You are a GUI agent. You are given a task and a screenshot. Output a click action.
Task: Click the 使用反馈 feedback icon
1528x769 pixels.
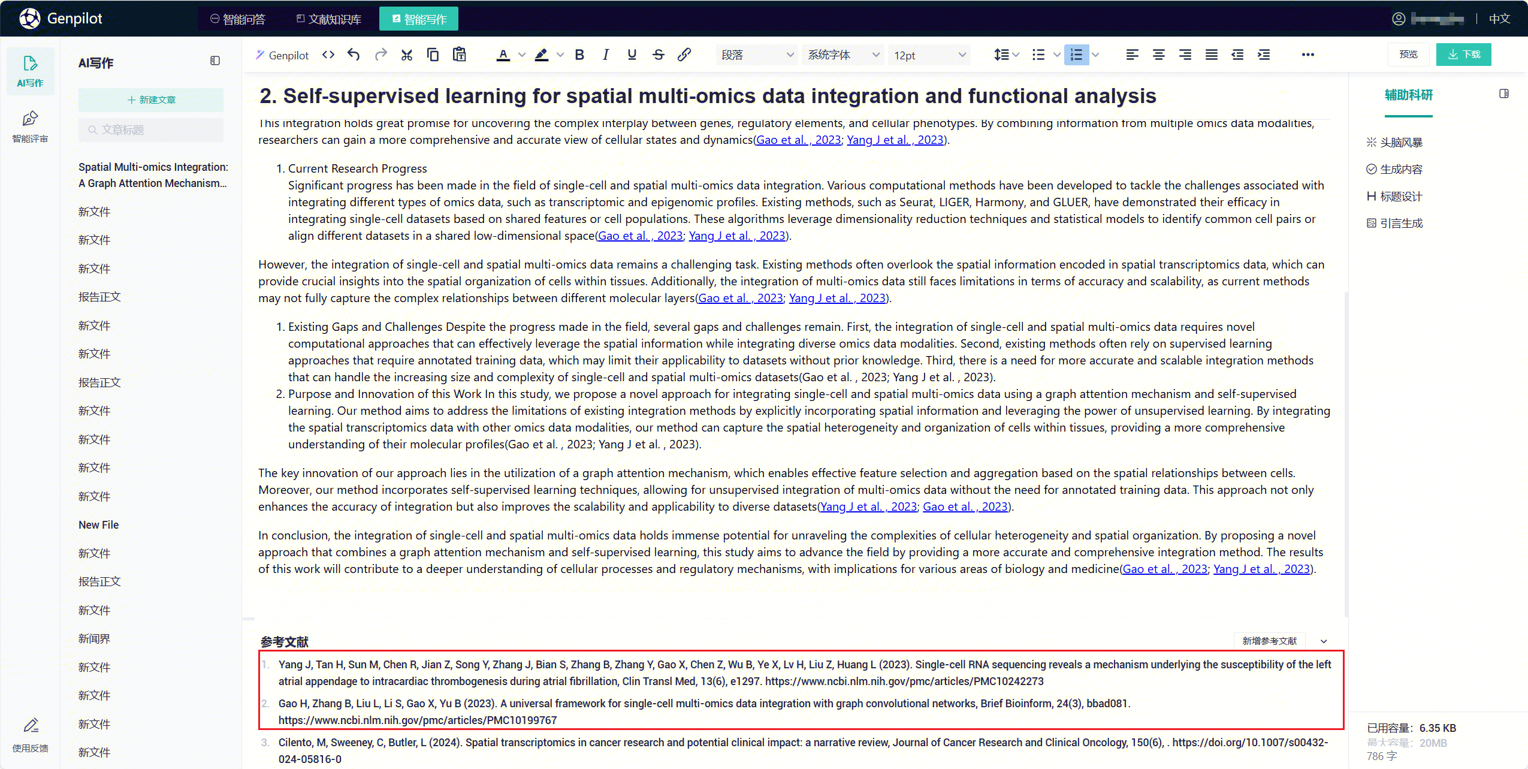31,735
